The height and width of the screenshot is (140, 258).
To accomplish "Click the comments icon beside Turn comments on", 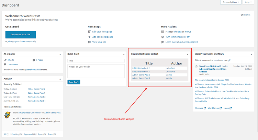I will [x=162, y=37].
